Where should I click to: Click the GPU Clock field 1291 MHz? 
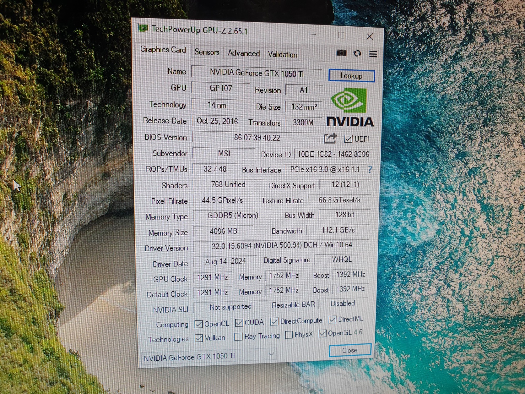213,277
